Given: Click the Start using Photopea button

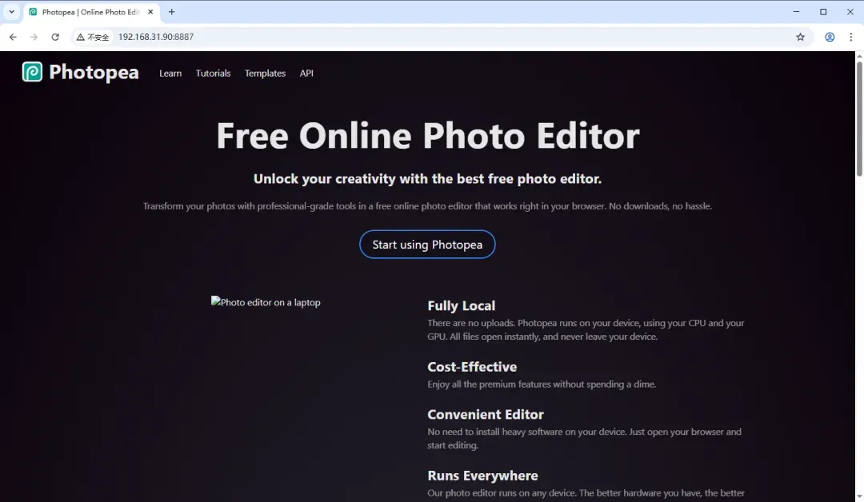Looking at the screenshot, I should coord(427,245).
